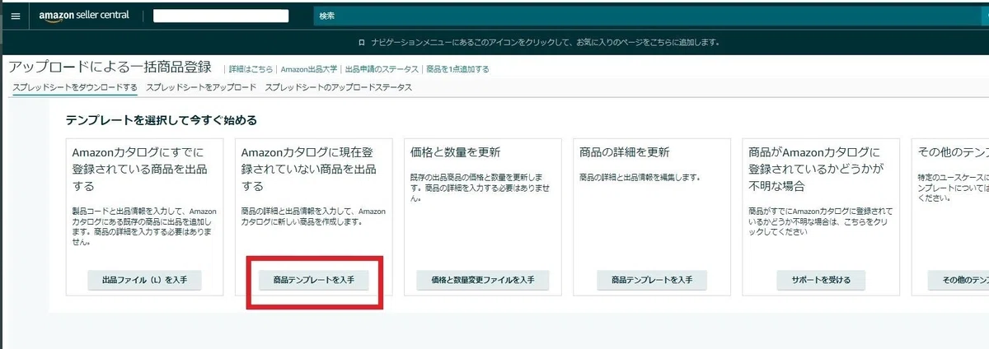Click the page title アップロードによる一括商品登録
Screen dimensions: 989x349
coord(110,67)
